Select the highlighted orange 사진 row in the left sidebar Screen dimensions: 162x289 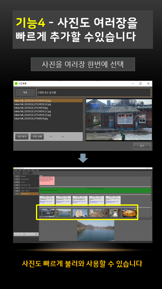click(x=26, y=194)
